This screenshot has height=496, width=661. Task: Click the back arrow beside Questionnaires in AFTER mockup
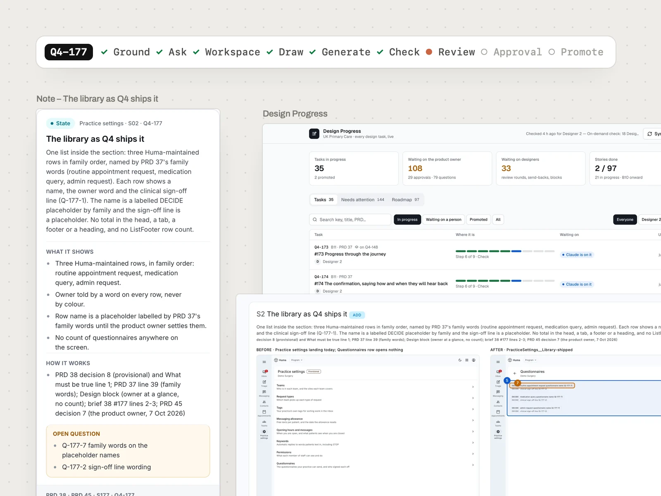click(515, 373)
